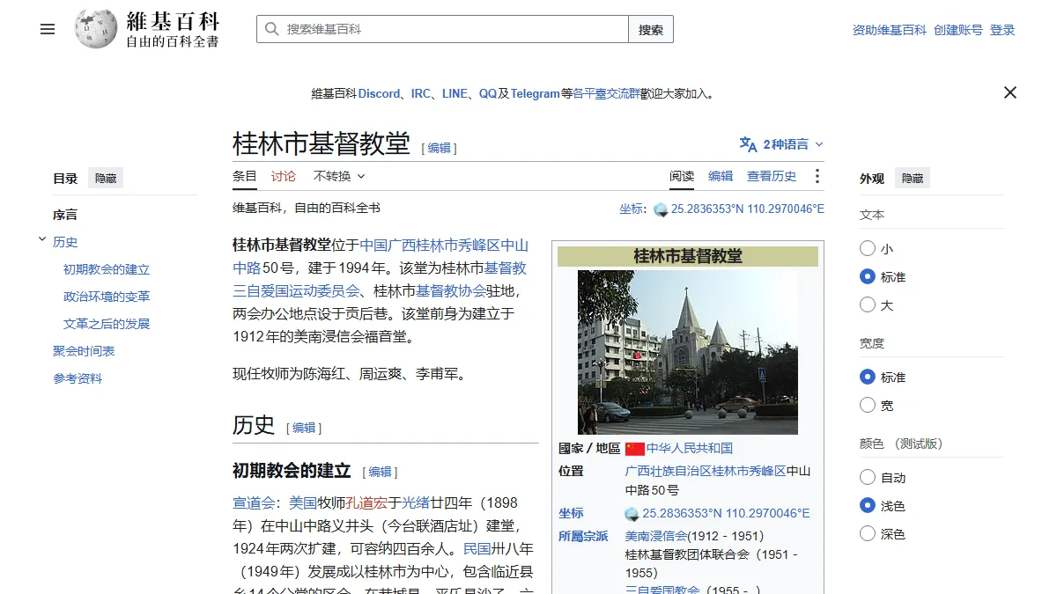Collapse the 历史 section in contents
This screenshot has height=594, width=1057.
point(41,239)
